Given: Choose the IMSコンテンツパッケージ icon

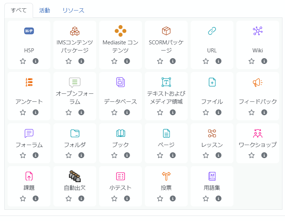Looking at the screenshot, I should [x=75, y=31].
